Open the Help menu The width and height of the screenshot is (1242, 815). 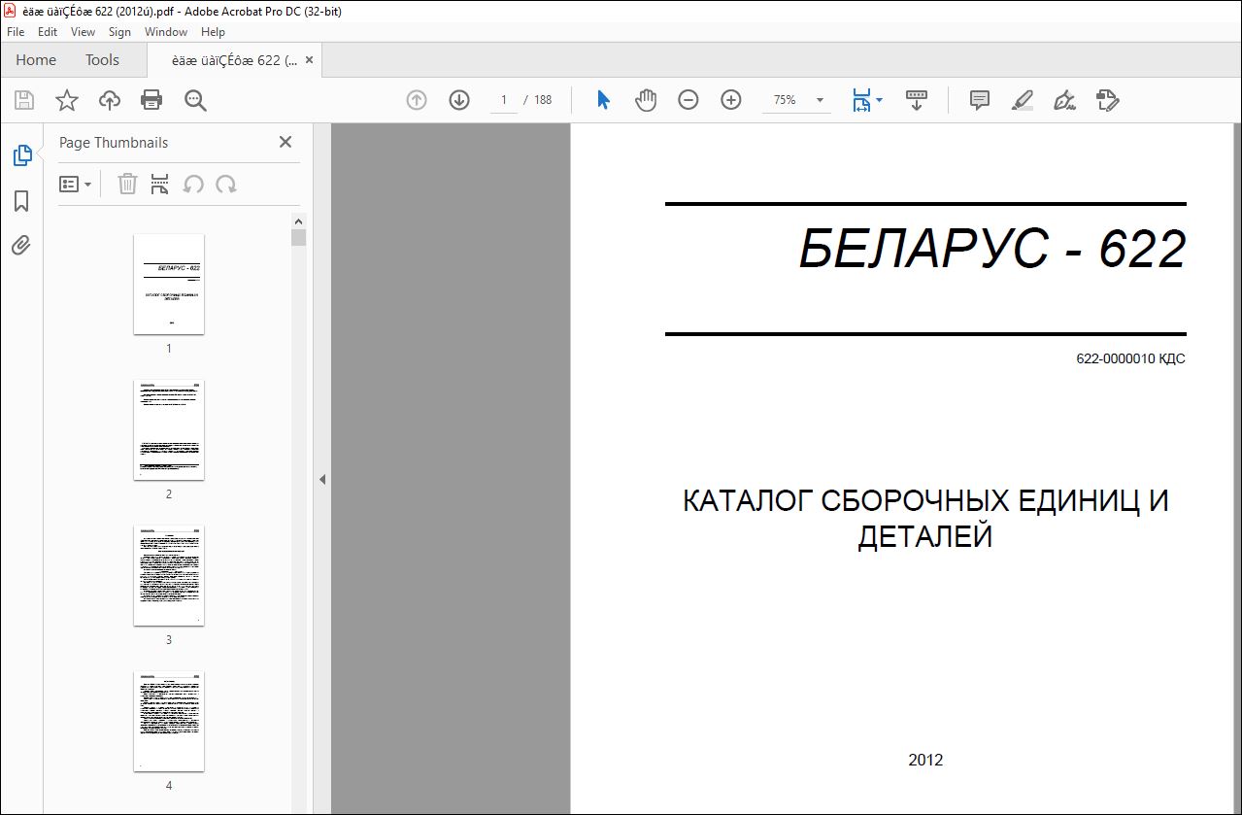[x=213, y=32]
